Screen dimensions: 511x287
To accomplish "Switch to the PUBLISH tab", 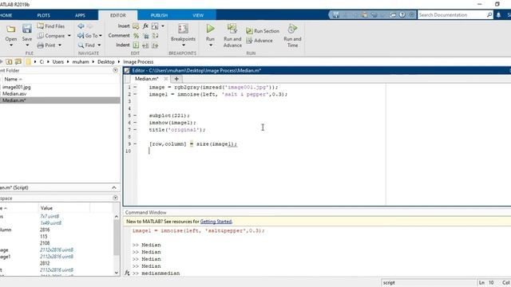I will pyautogui.click(x=159, y=15).
